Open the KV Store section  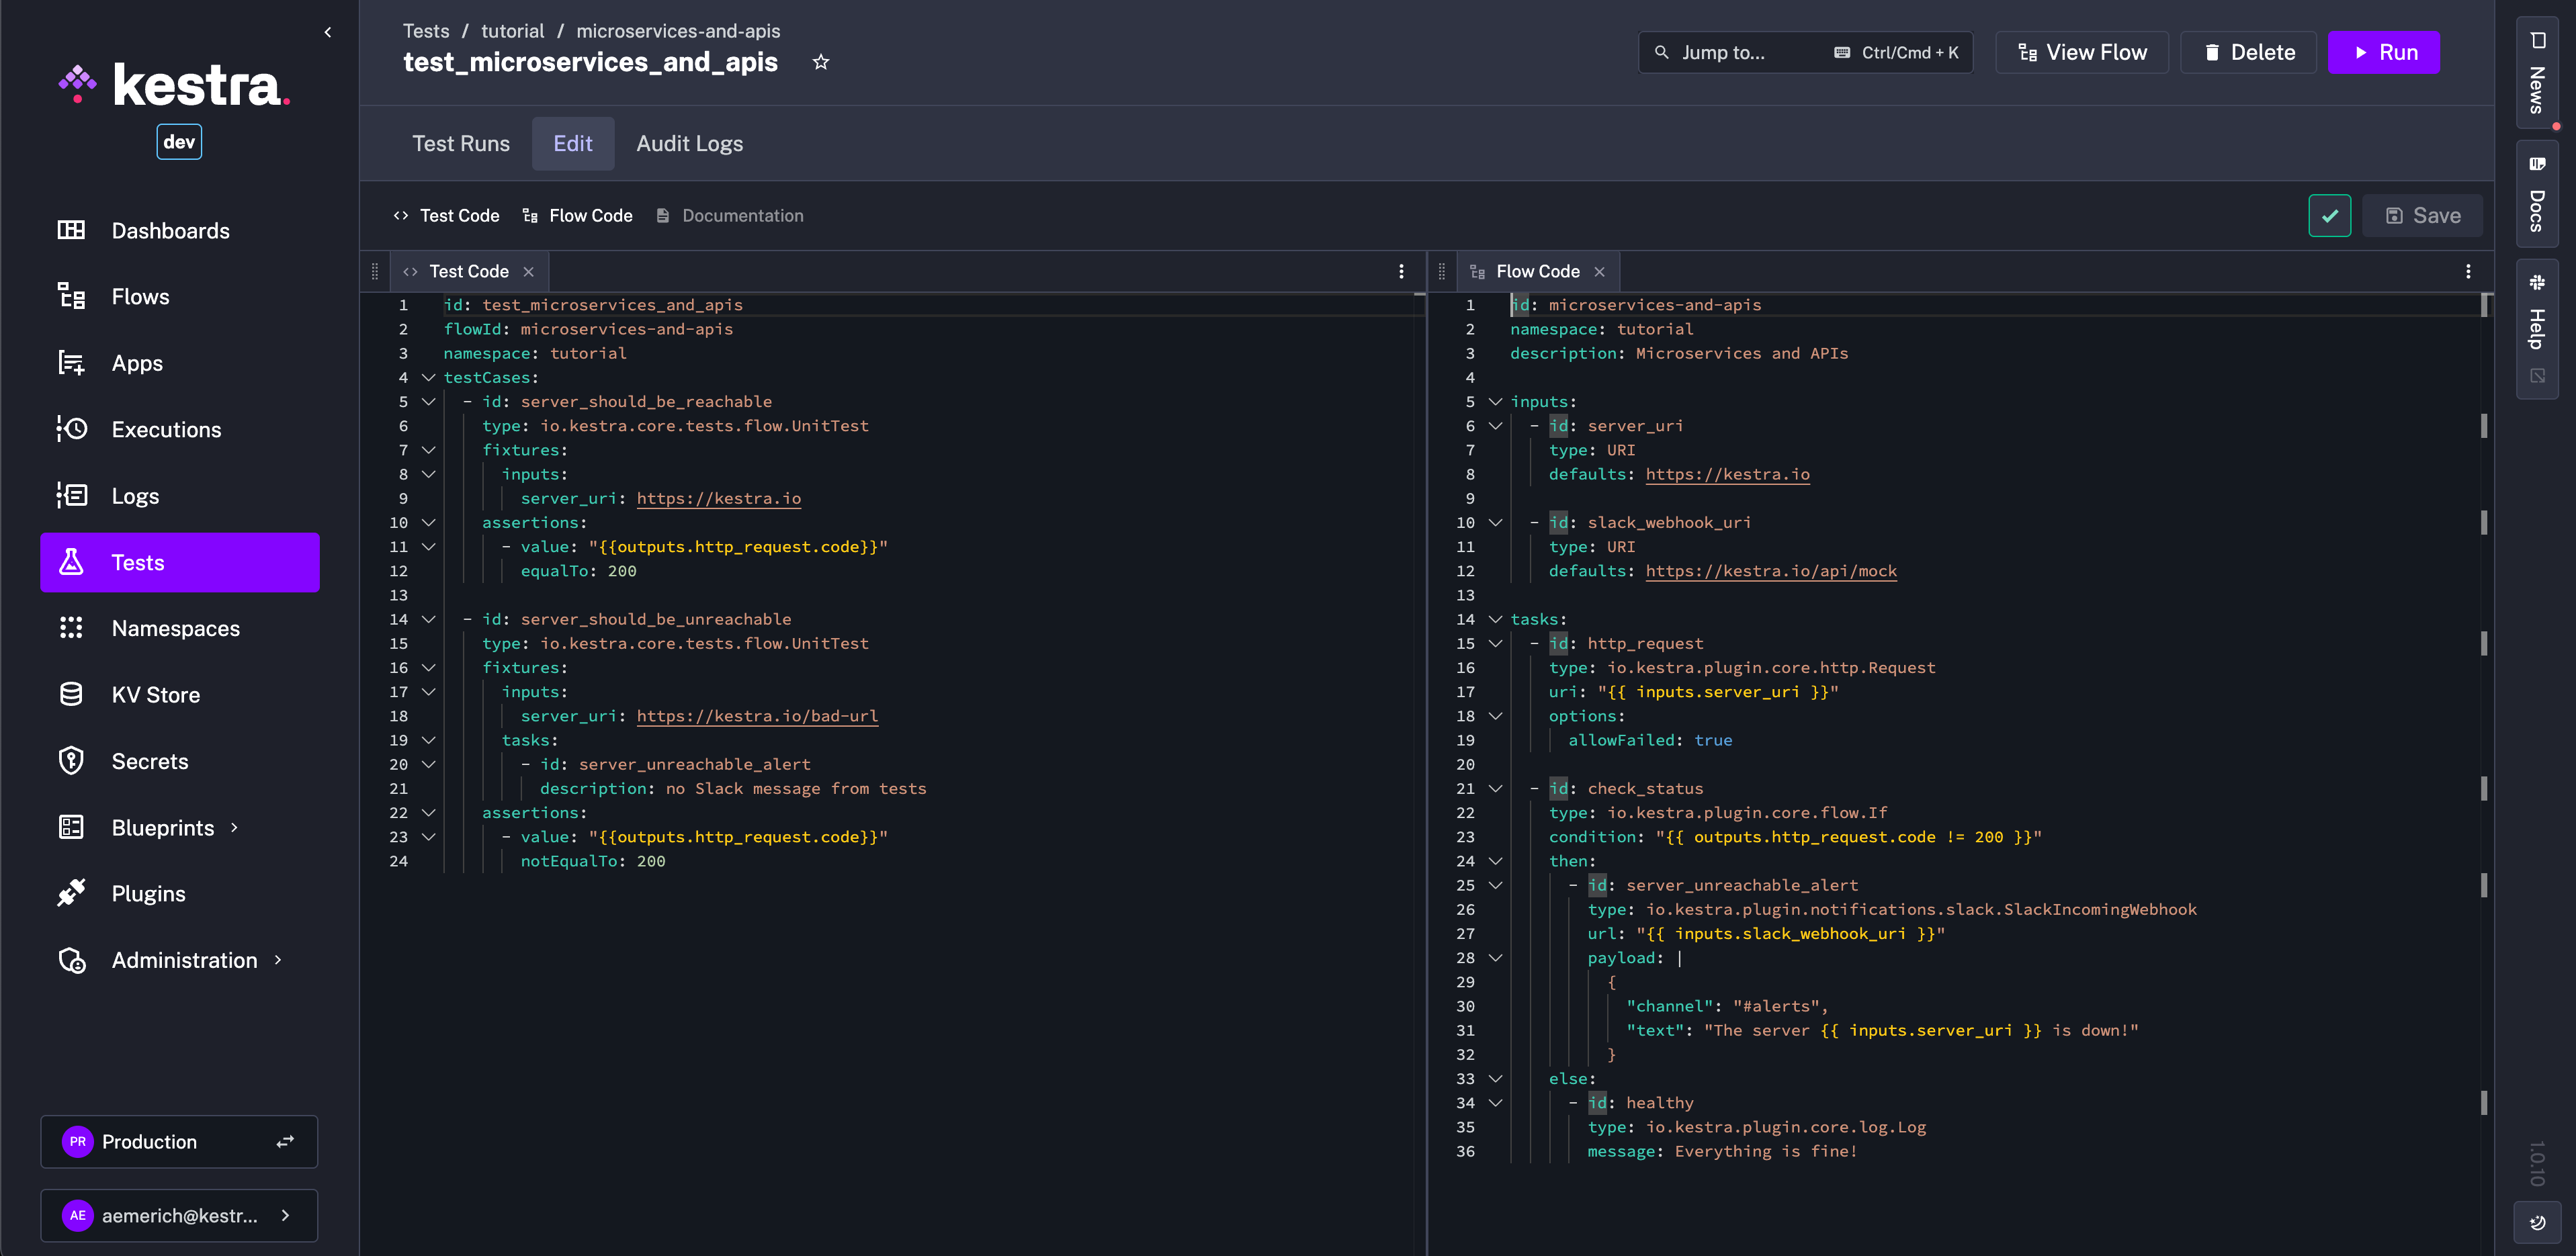[156, 694]
